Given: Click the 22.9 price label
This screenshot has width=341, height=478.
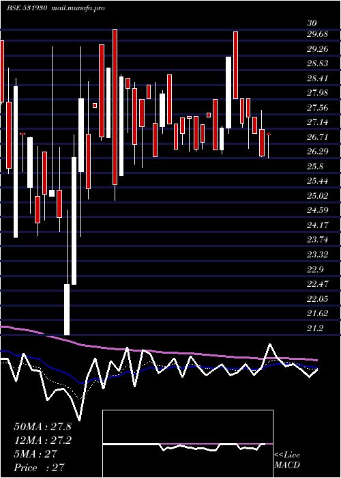Looking at the screenshot, I should [315, 270].
